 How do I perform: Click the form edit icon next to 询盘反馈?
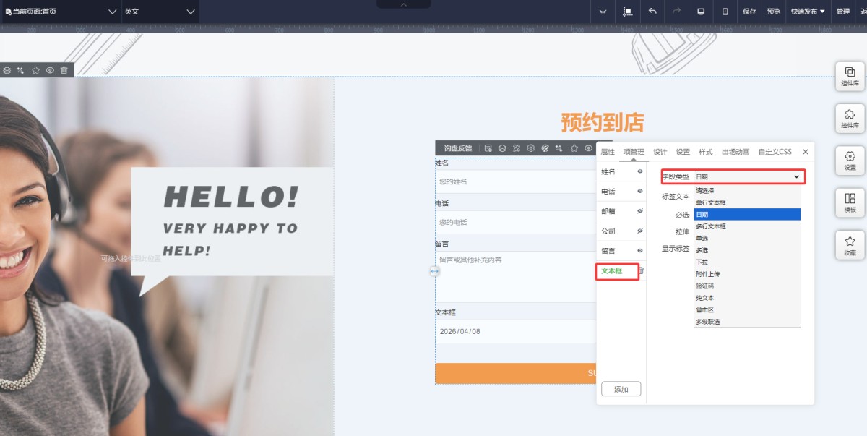pyautogui.click(x=488, y=148)
